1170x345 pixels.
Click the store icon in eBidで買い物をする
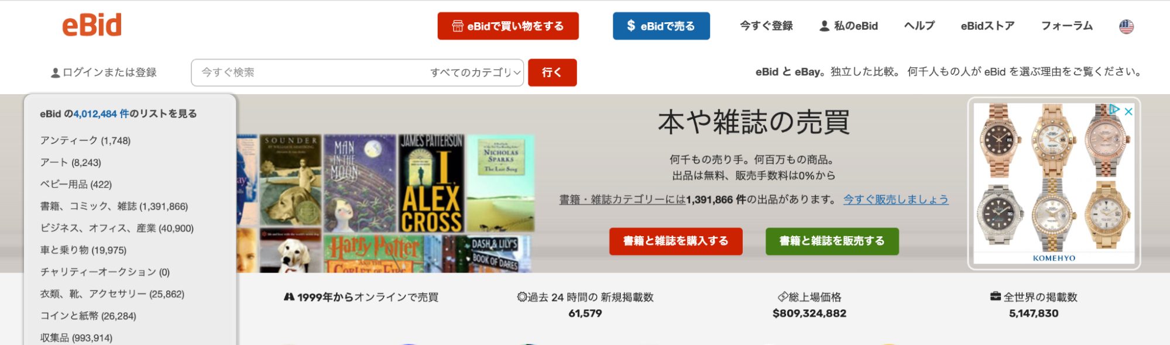458,26
